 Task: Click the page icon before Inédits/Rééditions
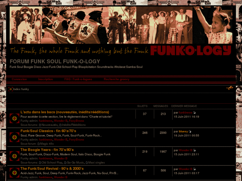click(60, 125)
